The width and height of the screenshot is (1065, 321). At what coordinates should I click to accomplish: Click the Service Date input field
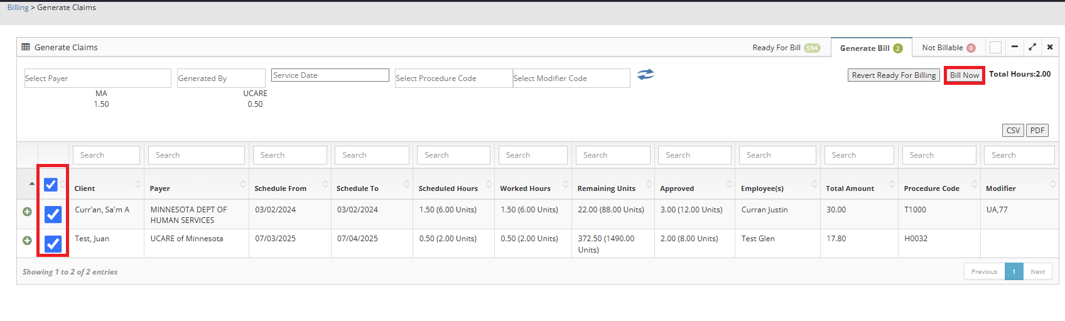pos(330,75)
